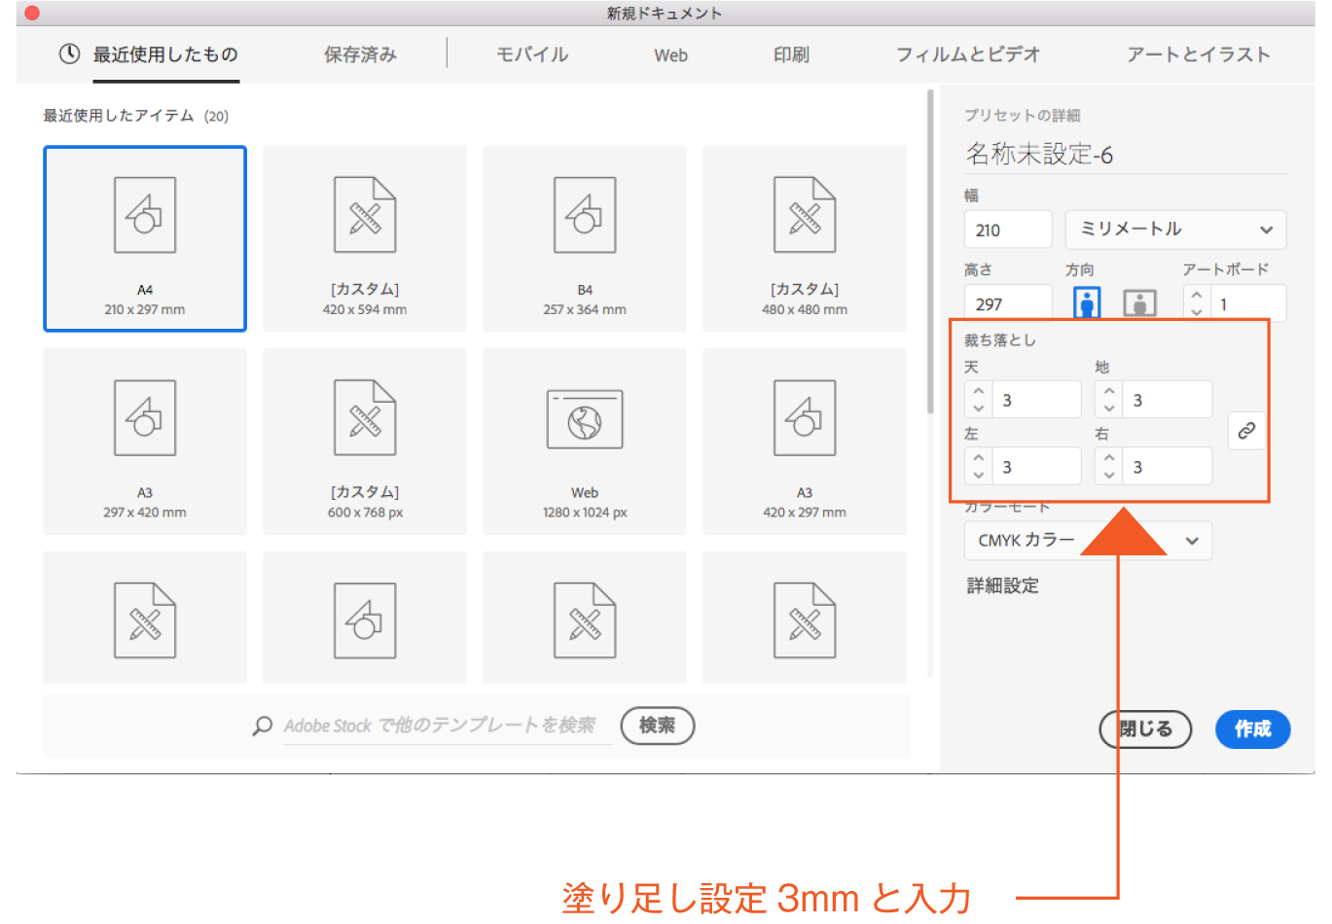Open the Web category tab

click(x=670, y=55)
